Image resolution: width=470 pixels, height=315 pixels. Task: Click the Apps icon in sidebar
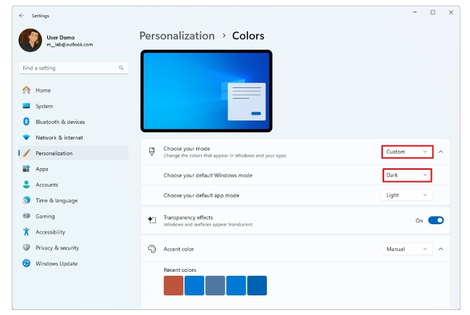(26, 169)
